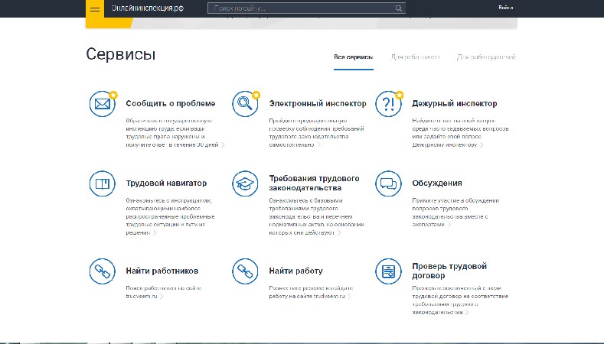The height and width of the screenshot is (344, 604).
Task: Click the Обсуждения chat bubbles icon
Action: (388, 183)
